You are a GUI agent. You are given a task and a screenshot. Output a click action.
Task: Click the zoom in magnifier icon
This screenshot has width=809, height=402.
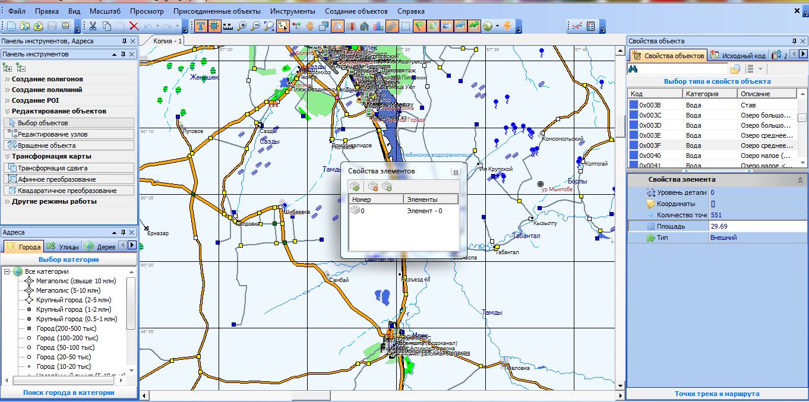[242, 26]
